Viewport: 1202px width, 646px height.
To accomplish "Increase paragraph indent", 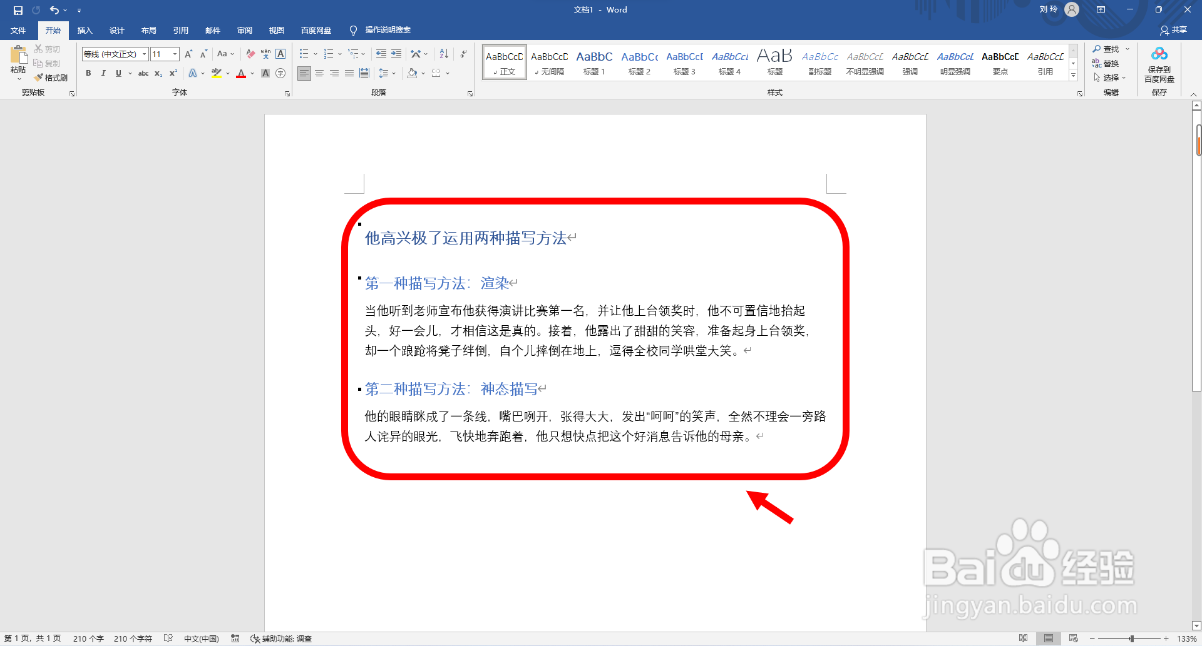I will tap(396, 54).
